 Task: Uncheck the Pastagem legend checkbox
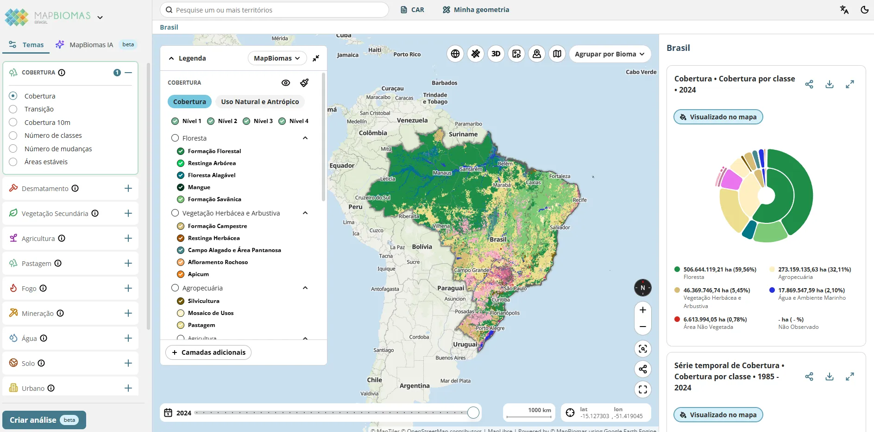click(180, 325)
